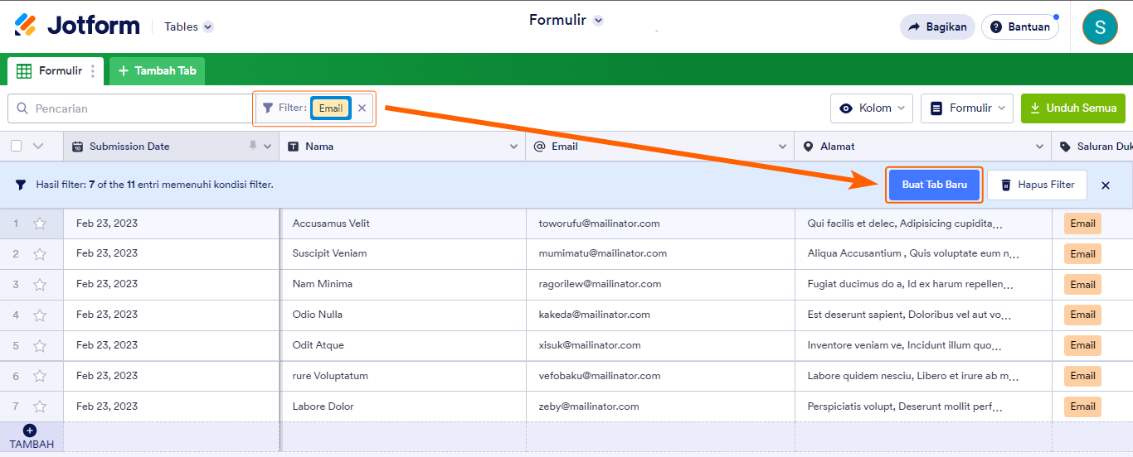Click the Saluran tag column icon
Image resolution: width=1133 pixels, height=457 pixels.
[x=1066, y=147]
